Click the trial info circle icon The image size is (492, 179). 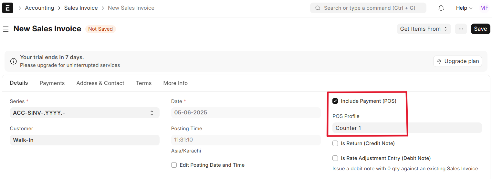pos(14,61)
